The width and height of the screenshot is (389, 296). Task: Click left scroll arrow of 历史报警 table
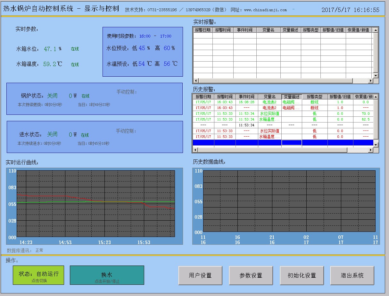[x=195, y=150]
